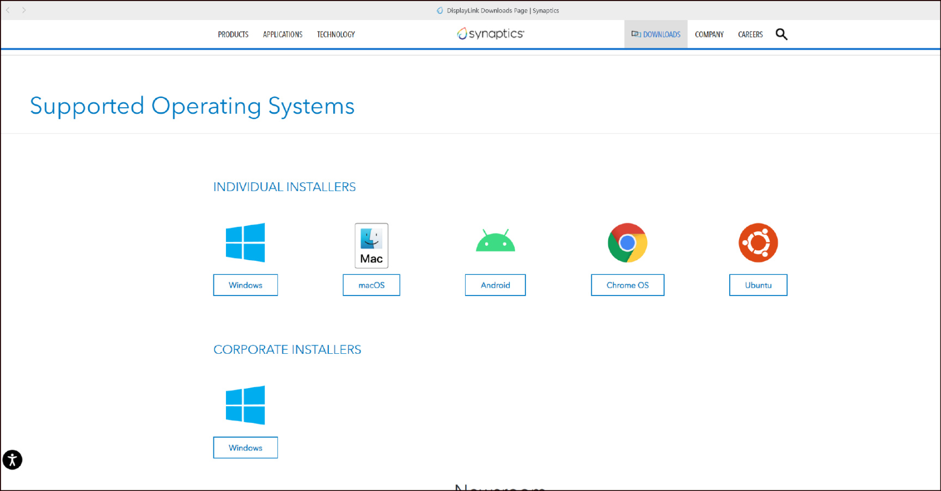Select the Ubuntu installer button
The image size is (941, 491).
coord(759,285)
